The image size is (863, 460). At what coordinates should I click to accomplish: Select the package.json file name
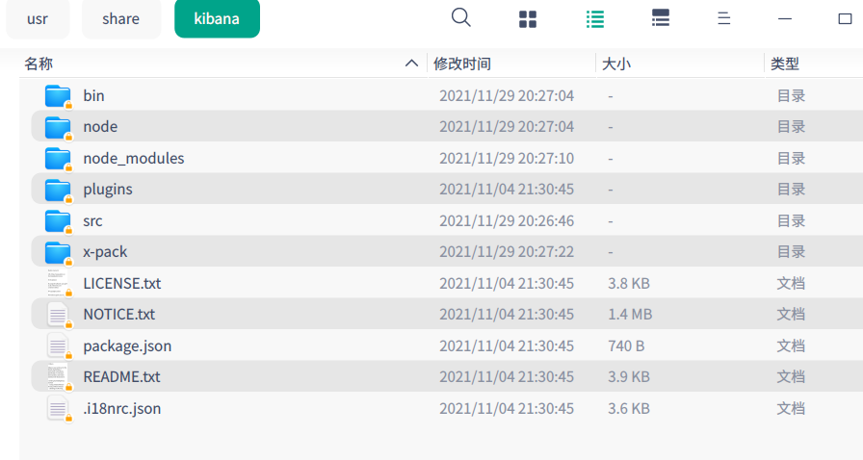tap(127, 346)
